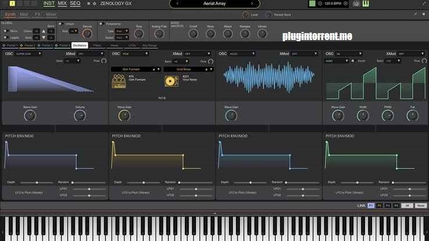The height and width of the screenshot is (241, 429).
Task: Click the green square transport button
Action: click(312, 3)
